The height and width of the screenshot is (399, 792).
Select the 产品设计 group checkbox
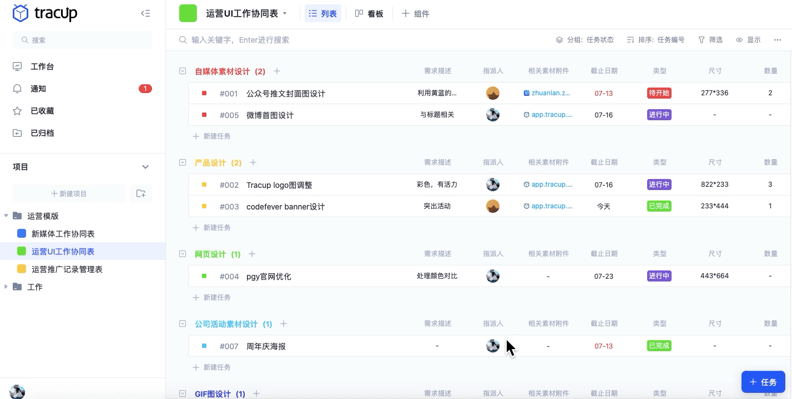tap(183, 162)
